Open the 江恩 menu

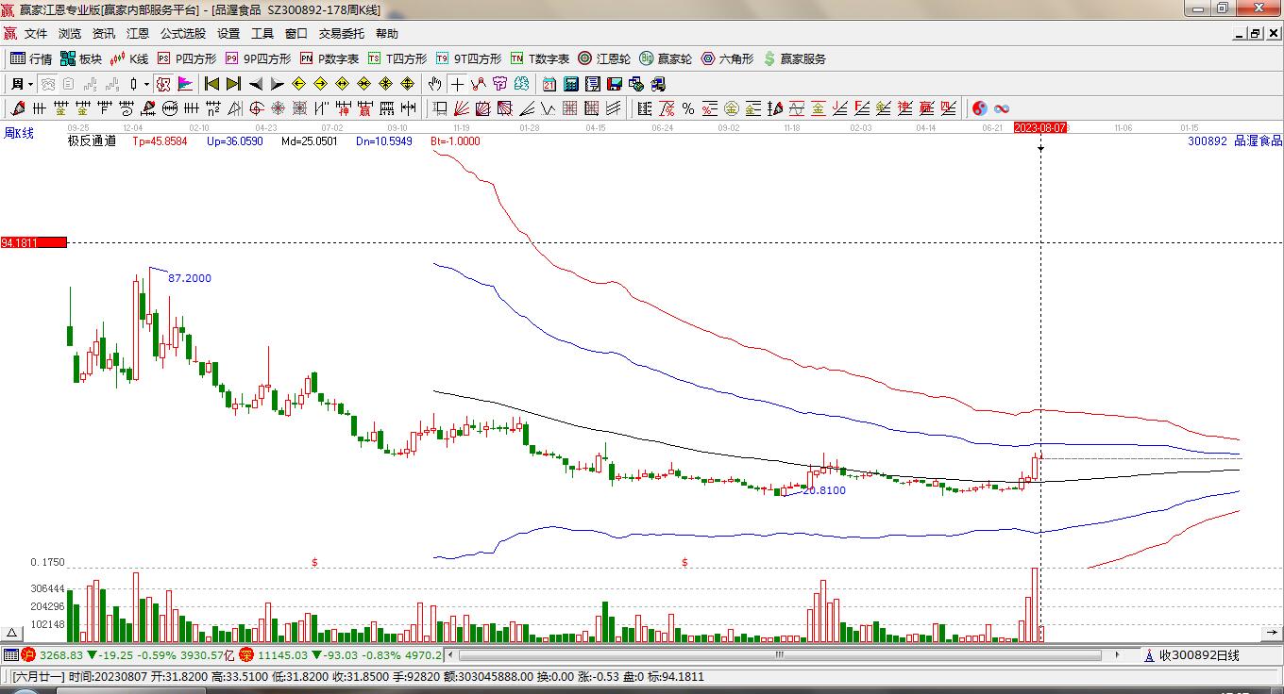point(138,34)
